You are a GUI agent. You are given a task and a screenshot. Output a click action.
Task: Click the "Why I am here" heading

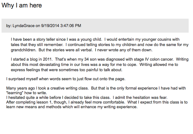click(22, 5)
